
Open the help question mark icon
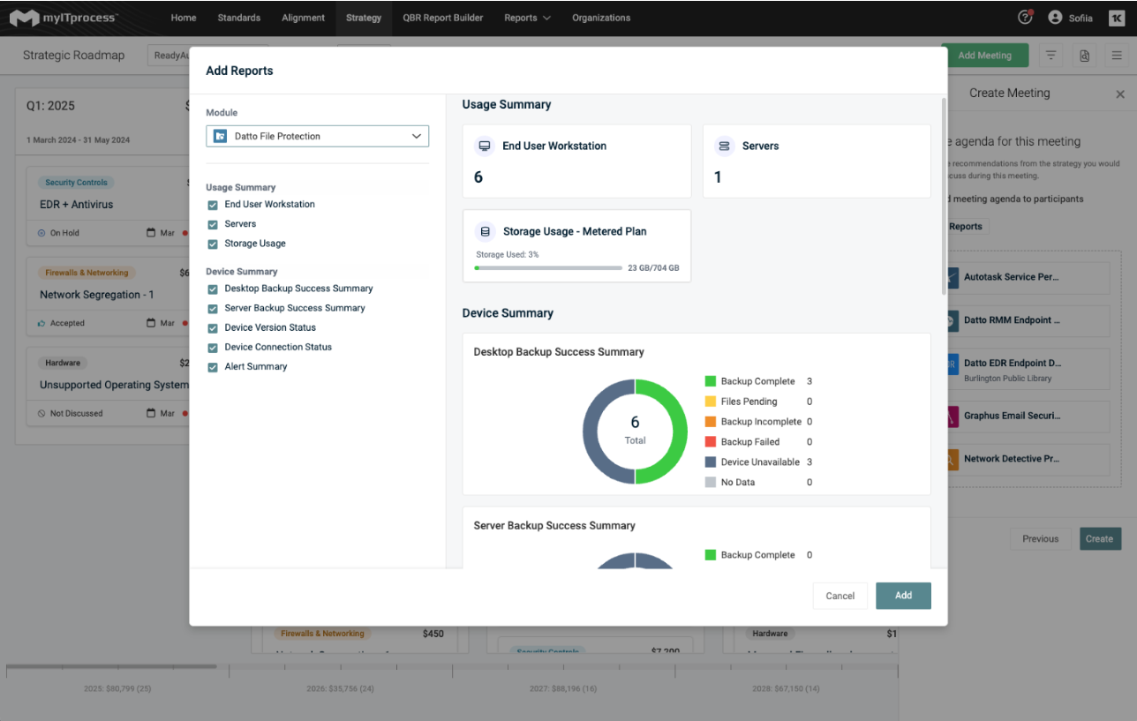[x=1025, y=17]
